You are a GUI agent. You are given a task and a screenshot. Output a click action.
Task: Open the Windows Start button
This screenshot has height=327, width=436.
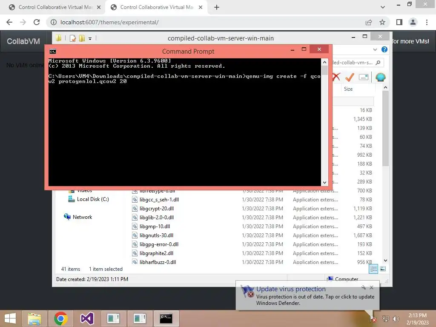point(10,318)
